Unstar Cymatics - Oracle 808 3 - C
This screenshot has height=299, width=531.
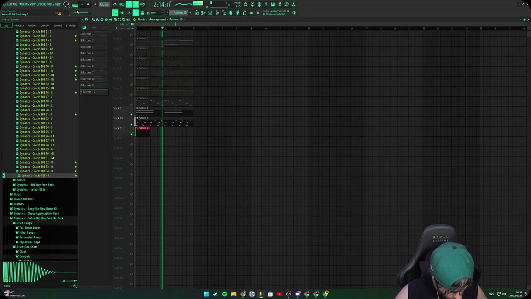point(76,36)
